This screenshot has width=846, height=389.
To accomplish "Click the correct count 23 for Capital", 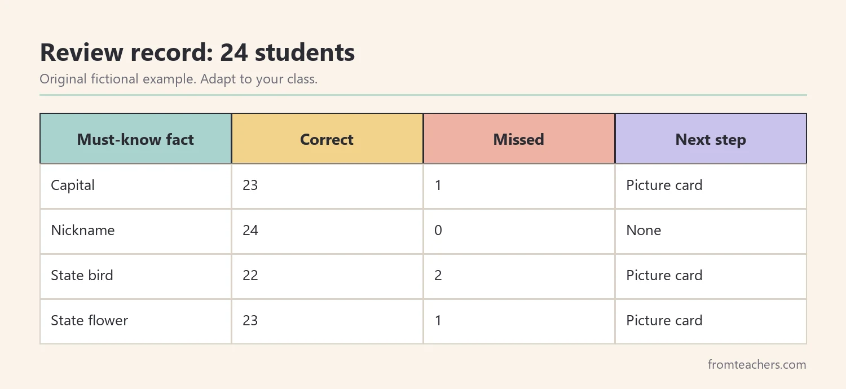I will click(x=327, y=186).
